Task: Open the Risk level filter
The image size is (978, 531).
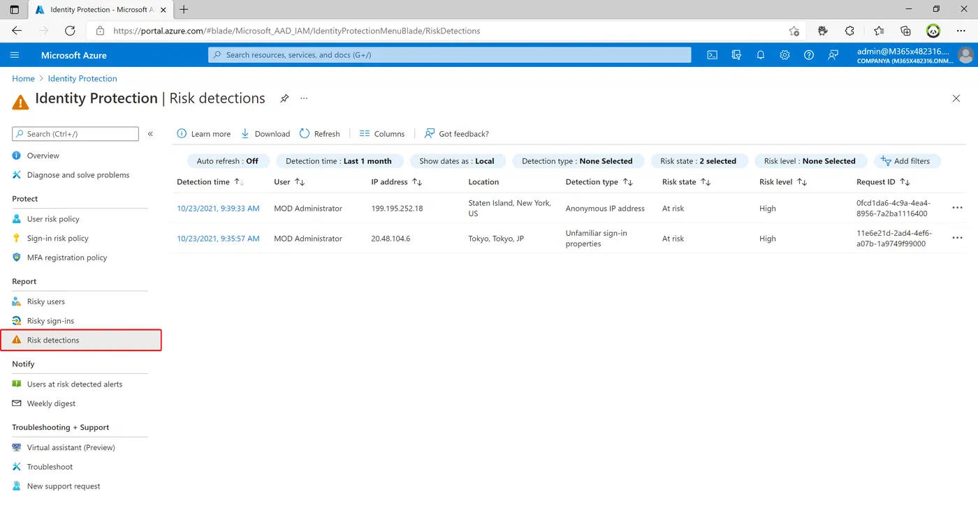Action: click(x=810, y=161)
